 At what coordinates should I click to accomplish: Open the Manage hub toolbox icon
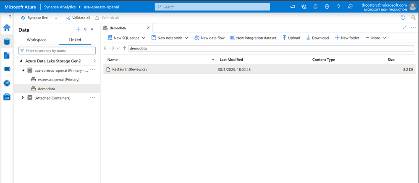tap(7, 97)
